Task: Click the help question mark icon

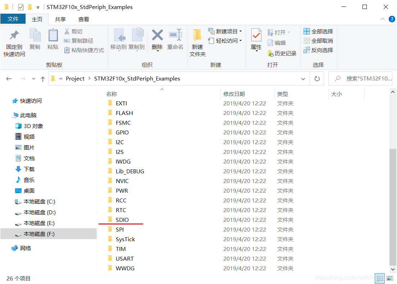Action: coord(392,19)
